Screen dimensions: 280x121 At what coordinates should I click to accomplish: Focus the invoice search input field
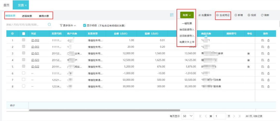tap(26, 25)
